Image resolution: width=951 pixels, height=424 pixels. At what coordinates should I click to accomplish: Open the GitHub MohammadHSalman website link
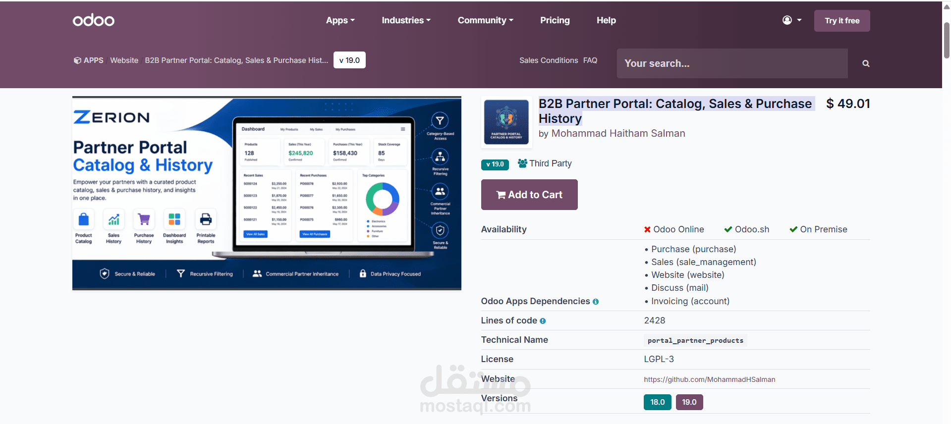pos(710,379)
